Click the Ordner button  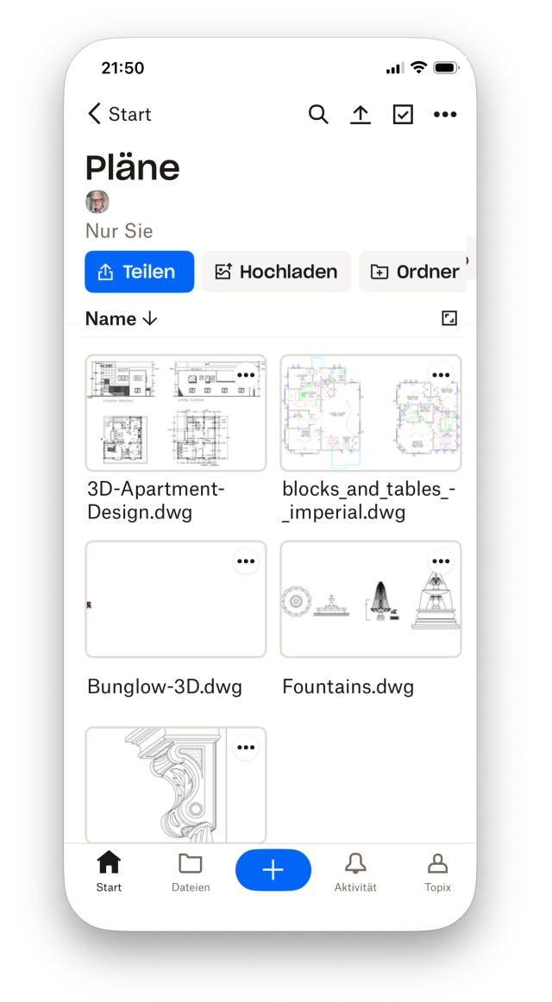coord(414,272)
